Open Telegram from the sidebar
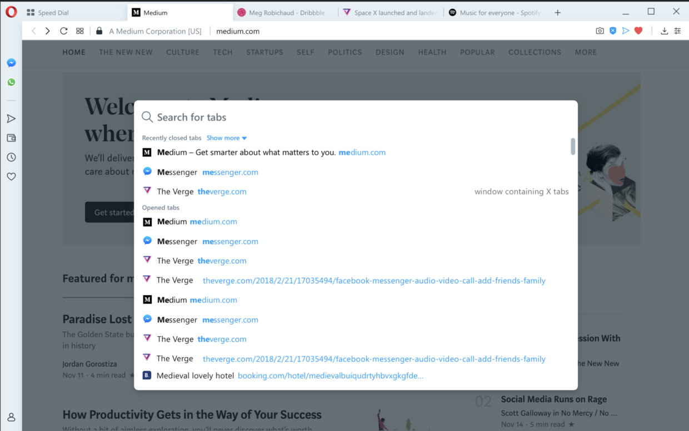Screen dimensions: 689x431 pos(11,118)
